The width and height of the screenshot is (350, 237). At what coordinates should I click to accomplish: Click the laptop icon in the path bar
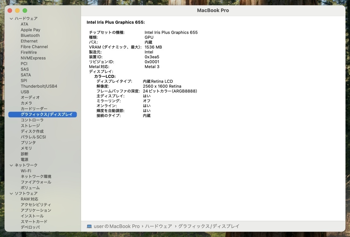point(89,226)
